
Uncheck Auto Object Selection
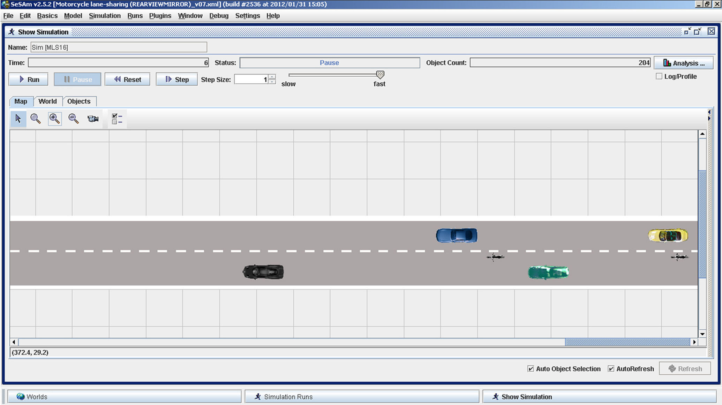tap(531, 369)
